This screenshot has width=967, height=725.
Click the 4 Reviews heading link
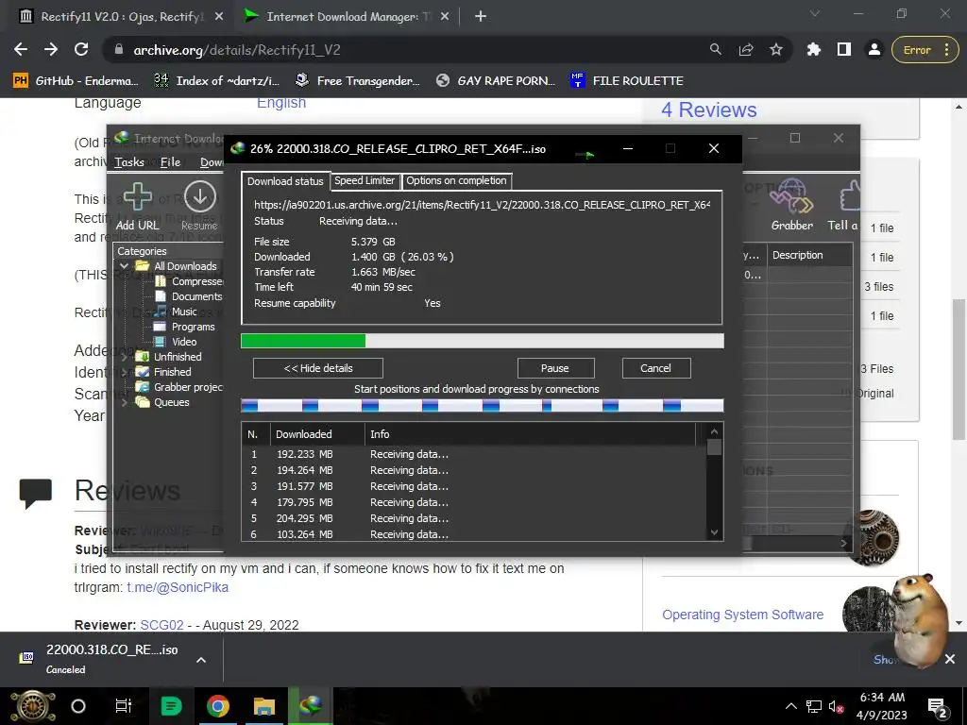[709, 110]
